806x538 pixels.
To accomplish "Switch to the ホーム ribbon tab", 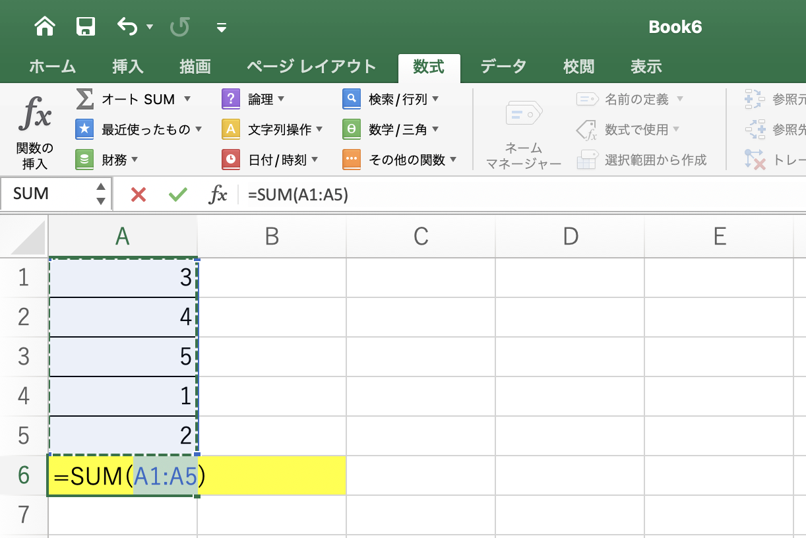I will [x=51, y=66].
